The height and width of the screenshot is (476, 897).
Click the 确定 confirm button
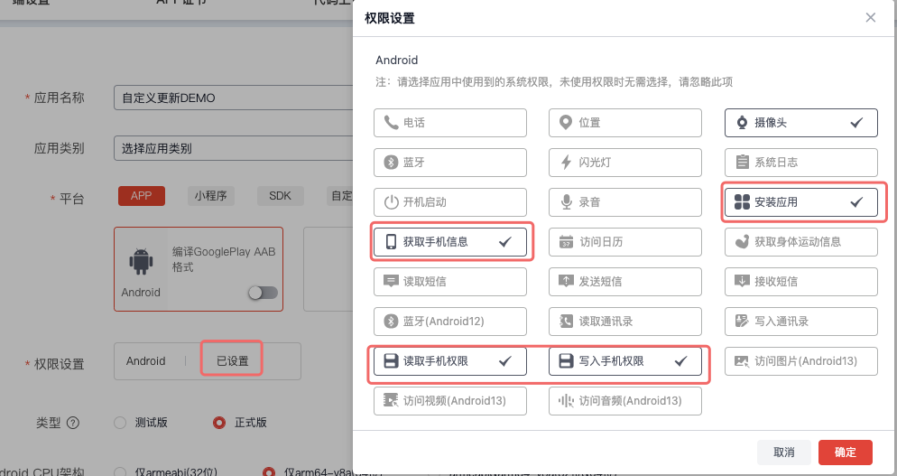[846, 453]
